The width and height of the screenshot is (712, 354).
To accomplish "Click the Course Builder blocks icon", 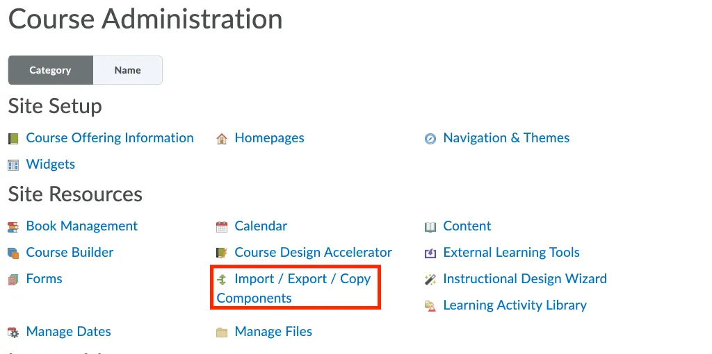I will (13, 253).
